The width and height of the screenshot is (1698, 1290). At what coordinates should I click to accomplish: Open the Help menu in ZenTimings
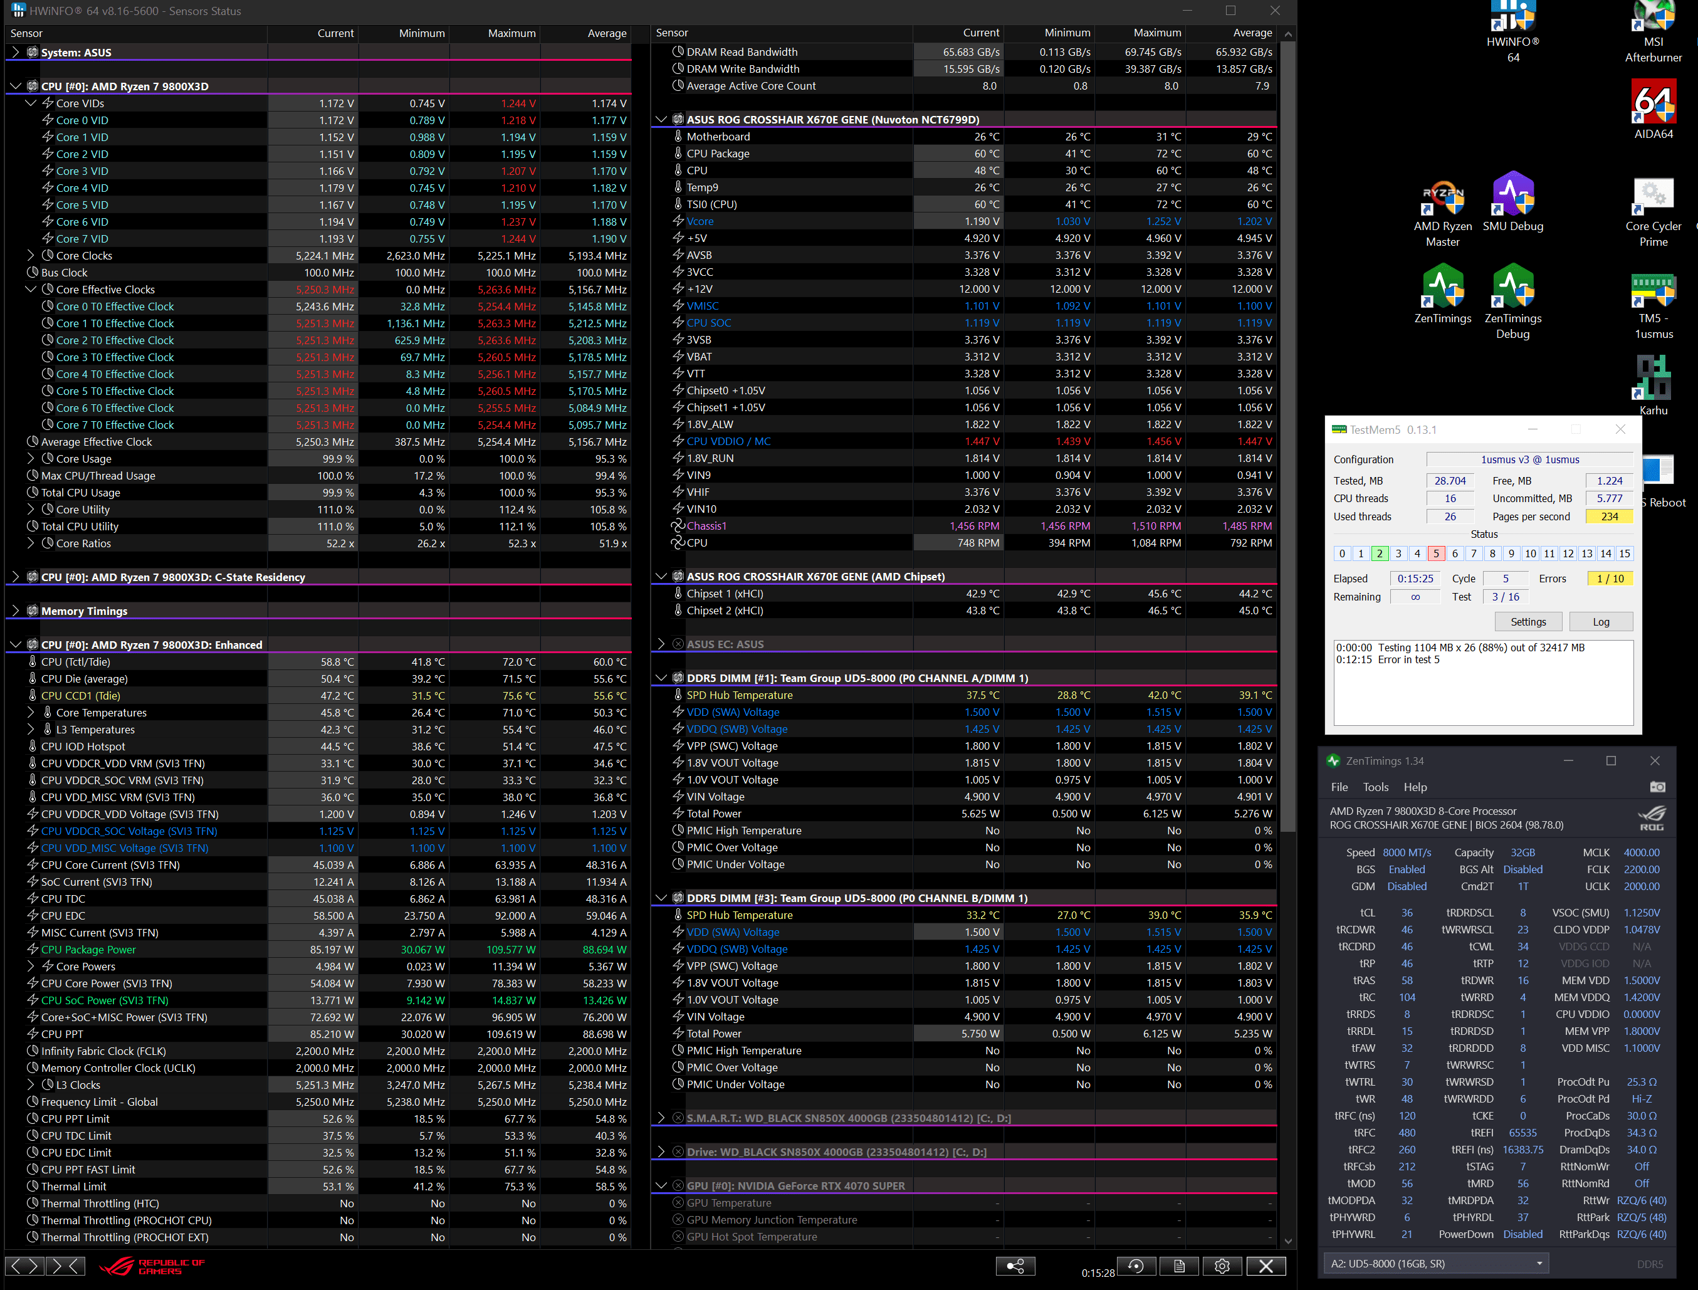(x=1415, y=787)
